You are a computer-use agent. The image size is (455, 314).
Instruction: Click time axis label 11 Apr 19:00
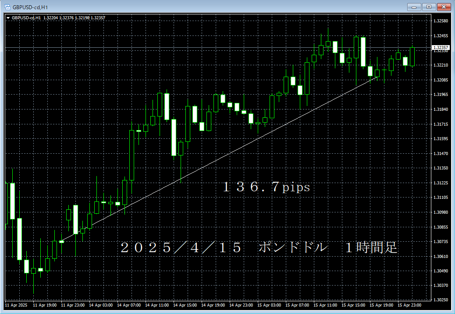coord(45,305)
